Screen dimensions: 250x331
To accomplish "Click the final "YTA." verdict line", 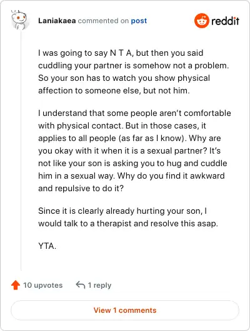I will pos(47,246).
